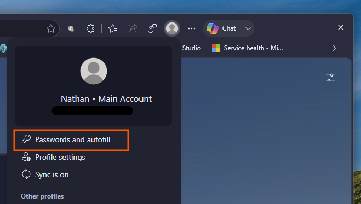Click the favorites star in address bar
The height and width of the screenshot is (204, 361).
(51, 28)
